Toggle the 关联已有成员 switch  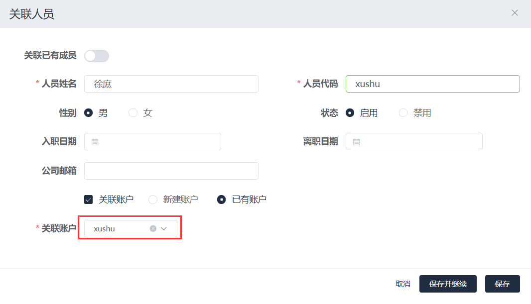pyautogui.click(x=97, y=56)
